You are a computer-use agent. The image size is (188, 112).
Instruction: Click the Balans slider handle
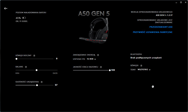click(36, 70)
